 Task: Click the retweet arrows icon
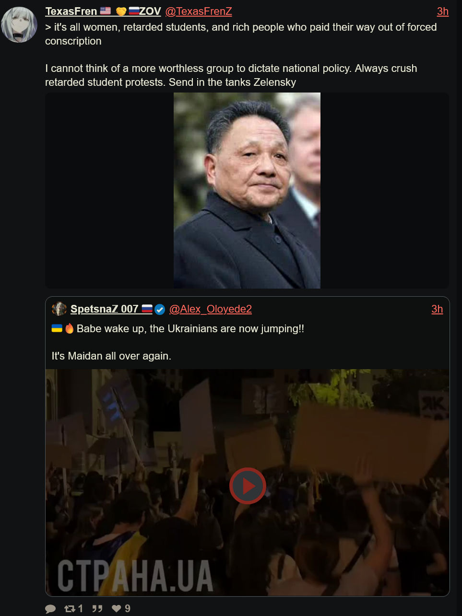coord(70,609)
